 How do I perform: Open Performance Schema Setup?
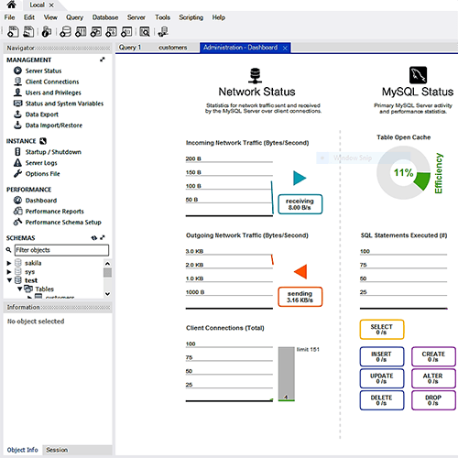[x=63, y=222]
